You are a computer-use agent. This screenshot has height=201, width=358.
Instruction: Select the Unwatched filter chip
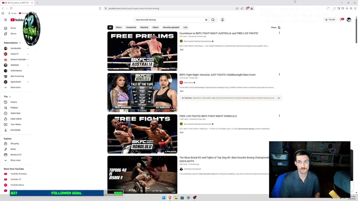131,27
